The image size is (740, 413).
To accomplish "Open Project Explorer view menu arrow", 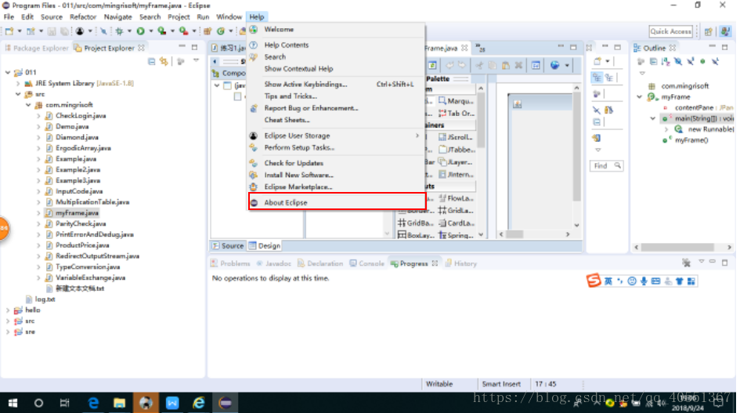I will (x=196, y=61).
